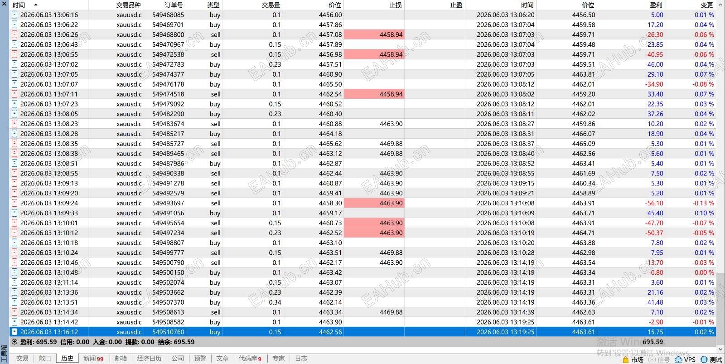The width and height of the screenshot is (725, 364).
Task: Click red stop-loss 4458.94 of order 549468800
Action: pos(374,34)
